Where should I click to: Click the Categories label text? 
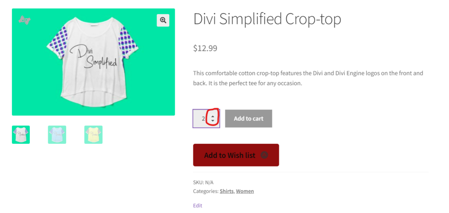(x=205, y=191)
